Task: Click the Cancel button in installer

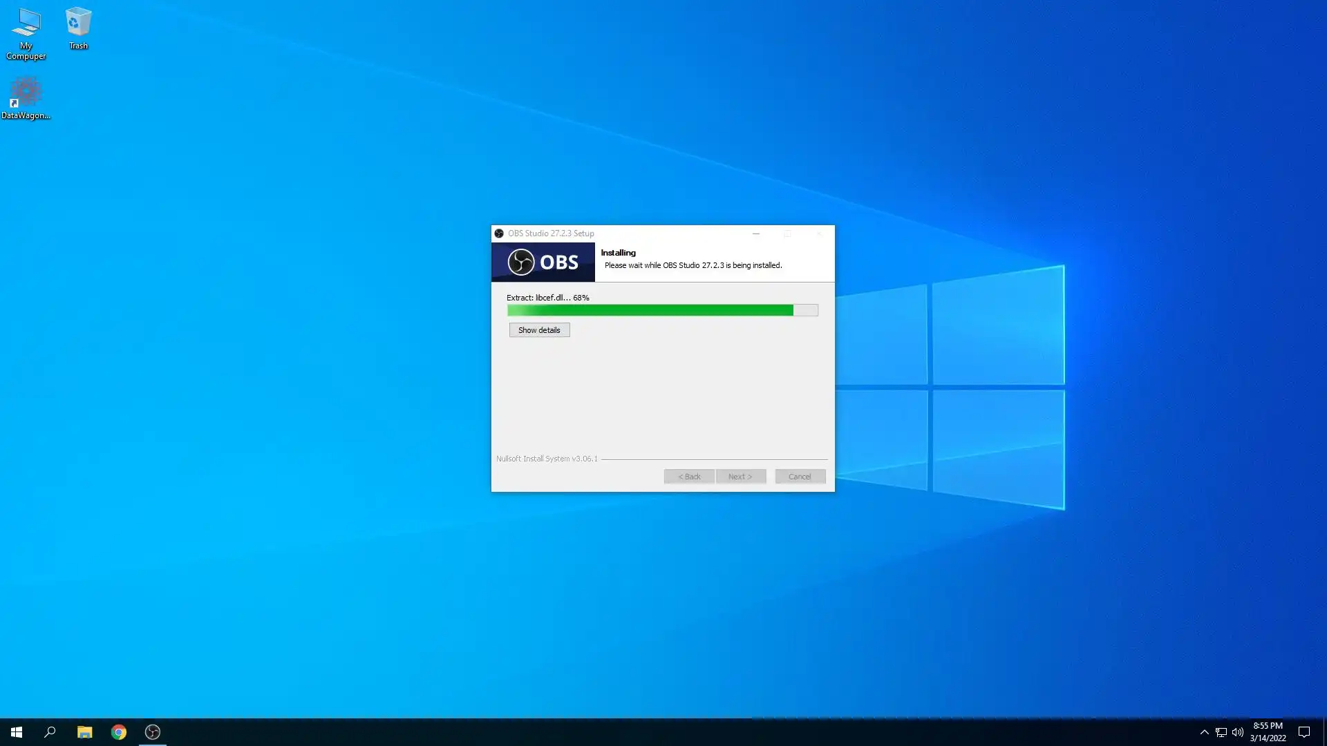Action: click(800, 477)
